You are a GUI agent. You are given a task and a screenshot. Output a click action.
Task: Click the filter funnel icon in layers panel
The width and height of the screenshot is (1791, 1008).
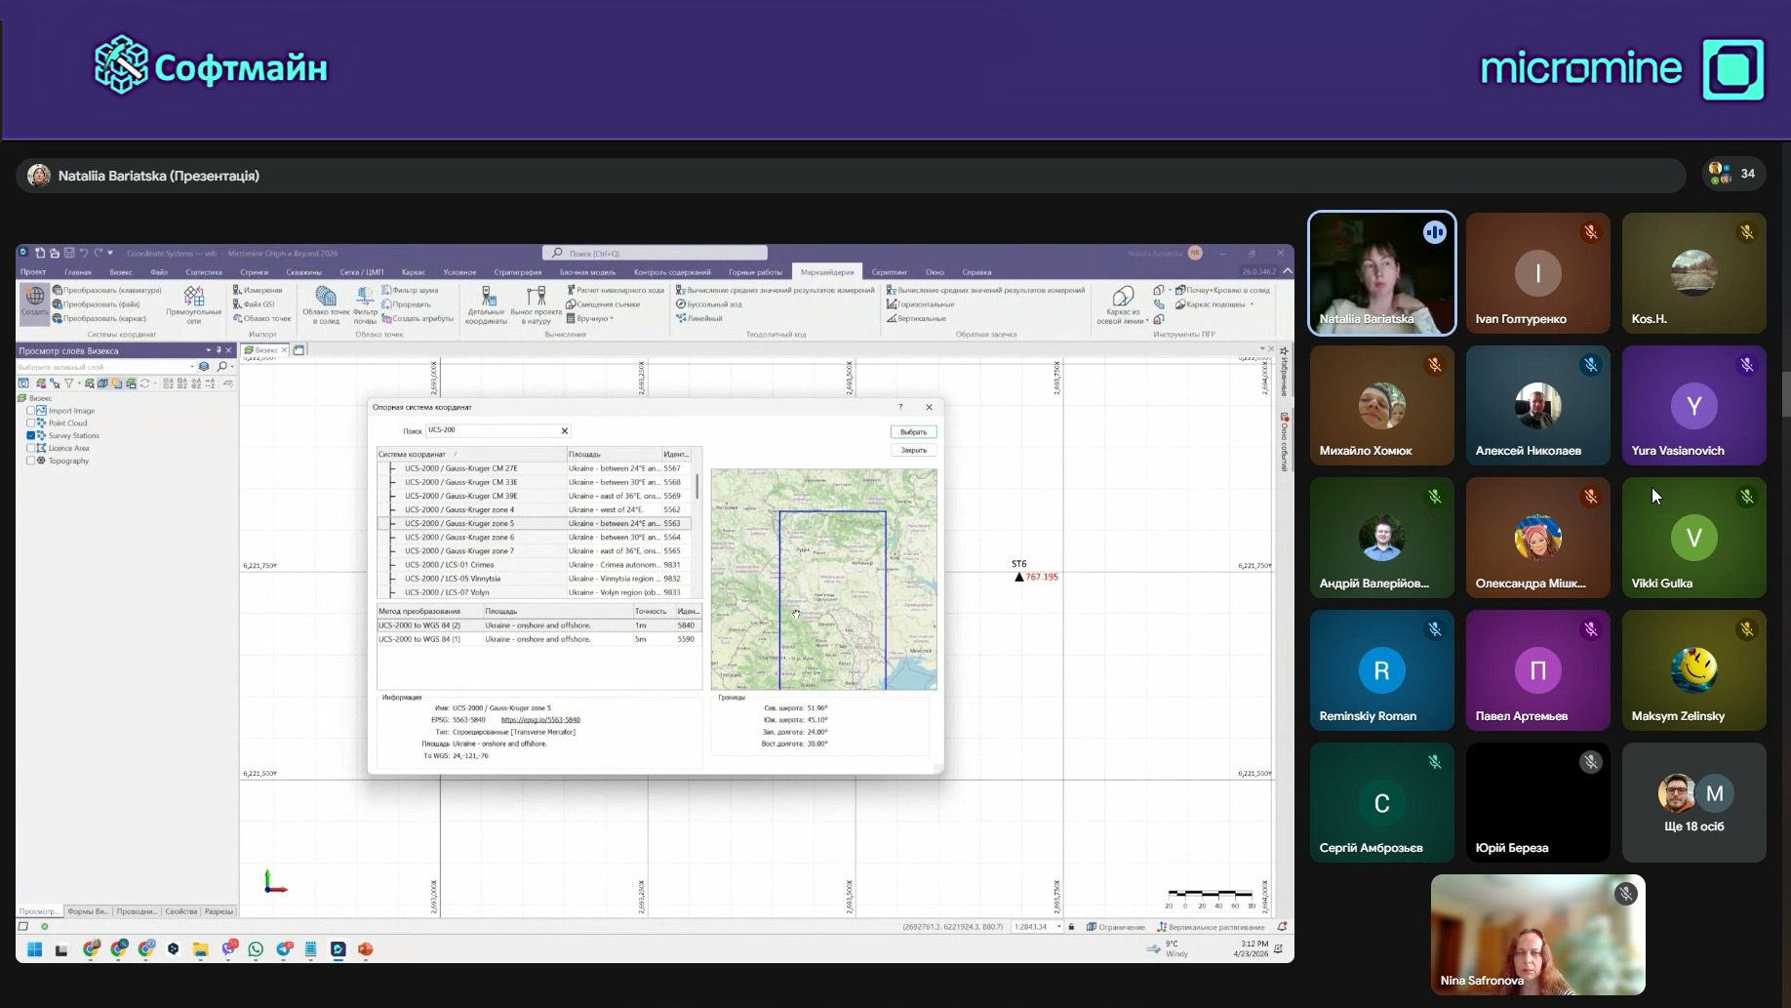(x=68, y=383)
